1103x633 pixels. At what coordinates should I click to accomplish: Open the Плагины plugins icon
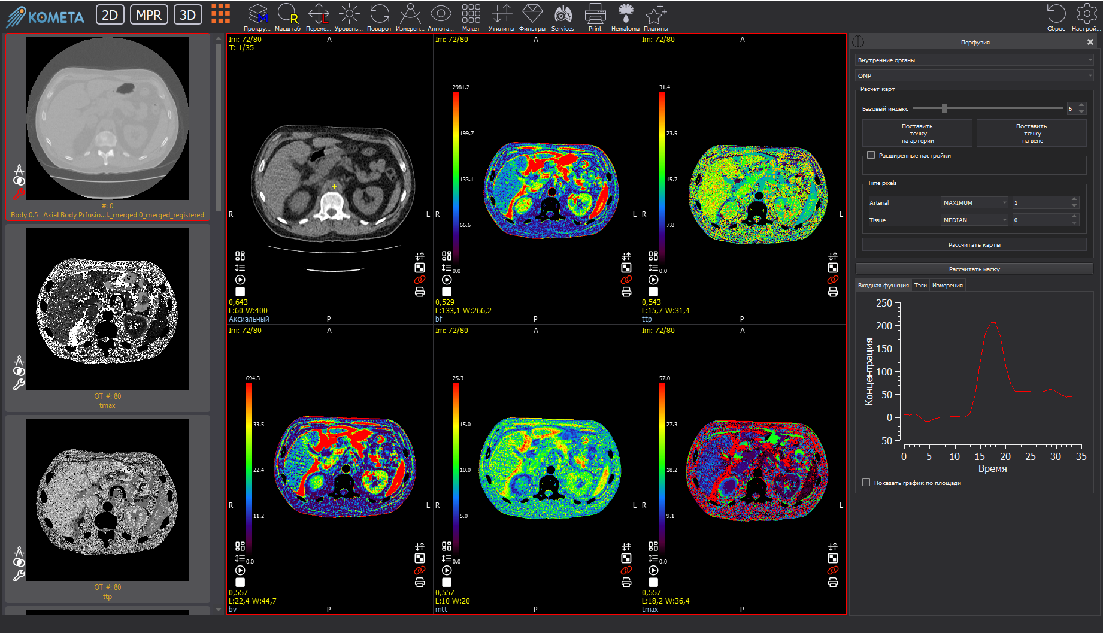click(656, 17)
